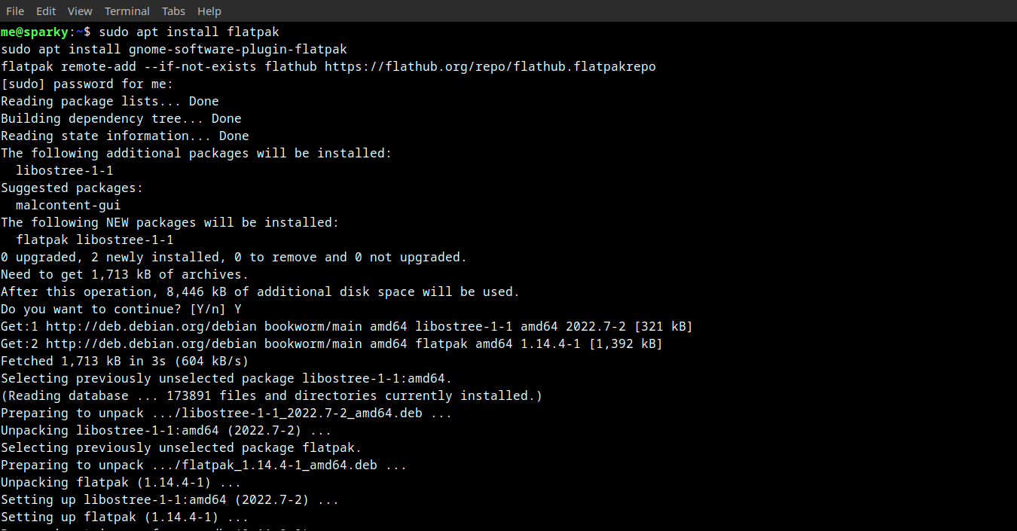Open the Terminal menu
This screenshot has width=1017, height=531.
(127, 11)
